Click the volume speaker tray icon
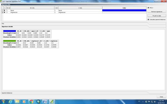This screenshot has height=104, width=167. pos(155,102)
